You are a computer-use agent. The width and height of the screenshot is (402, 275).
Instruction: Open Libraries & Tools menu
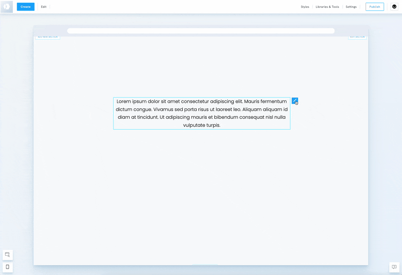click(327, 7)
